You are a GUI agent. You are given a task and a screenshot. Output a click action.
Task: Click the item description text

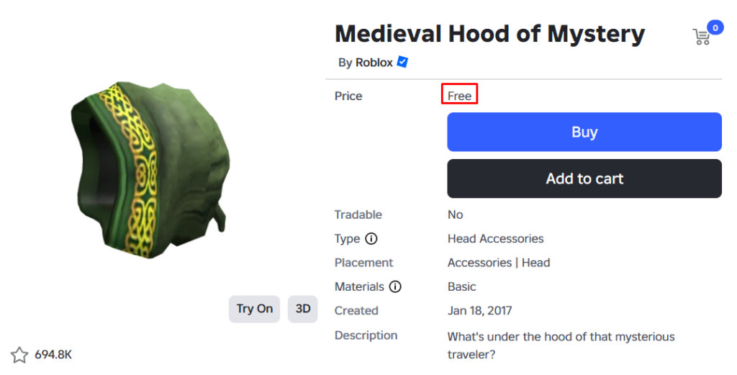(x=561, y=345)
